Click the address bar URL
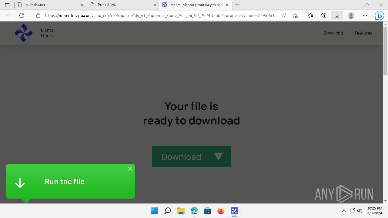 (x=161, y=15)
